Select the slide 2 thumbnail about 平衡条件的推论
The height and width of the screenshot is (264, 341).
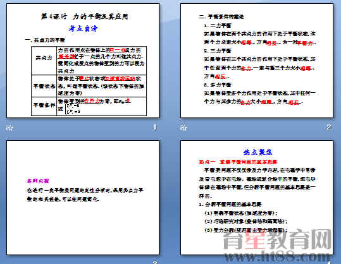[x=257, y=61]
